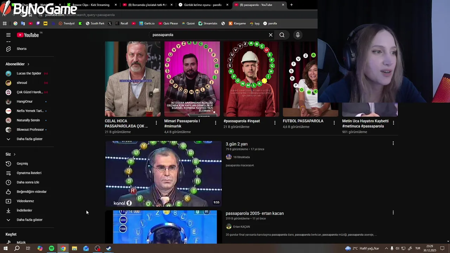Open options menu for CELAL HOCA short

[156, 123]
